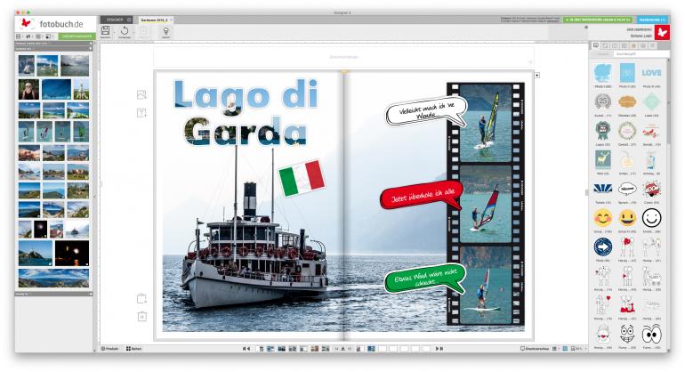Click the small plus marker at page corner

point(537,75)
